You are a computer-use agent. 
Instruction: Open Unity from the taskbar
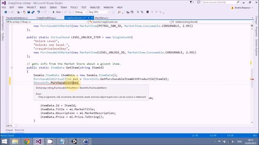click(74, 141)
